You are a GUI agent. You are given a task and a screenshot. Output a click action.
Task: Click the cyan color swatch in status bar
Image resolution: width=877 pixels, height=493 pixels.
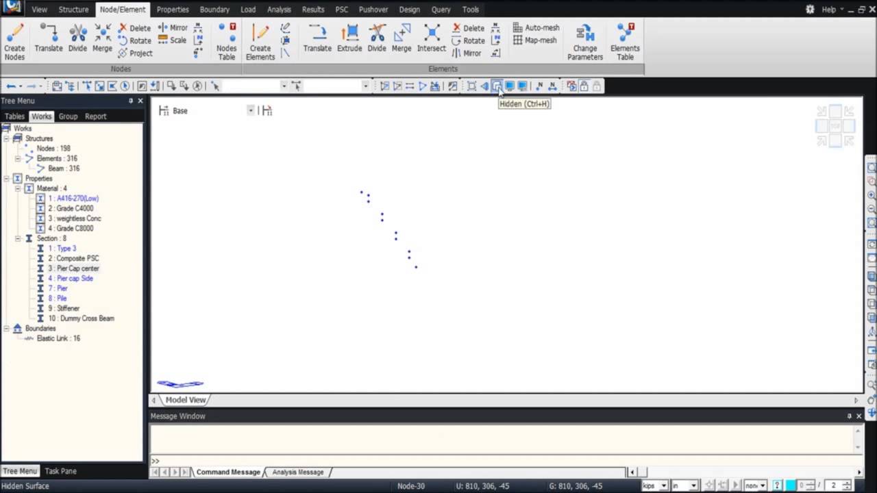click(790, 485)
